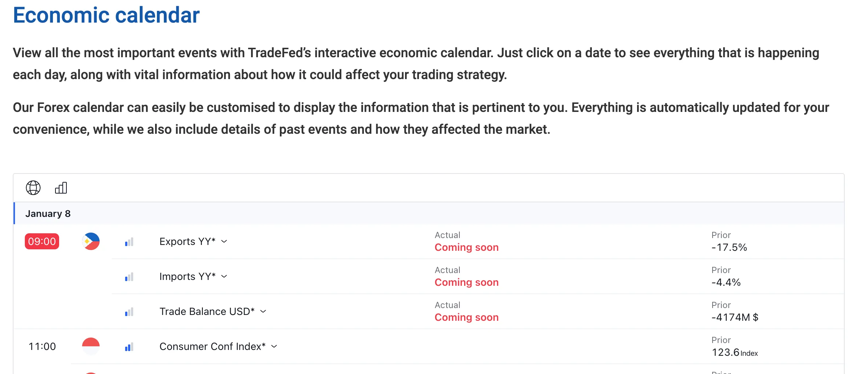Screen dimensions: 856x374
Task: Click Coming soon for Trade Balance
Action: pos(466,317)
